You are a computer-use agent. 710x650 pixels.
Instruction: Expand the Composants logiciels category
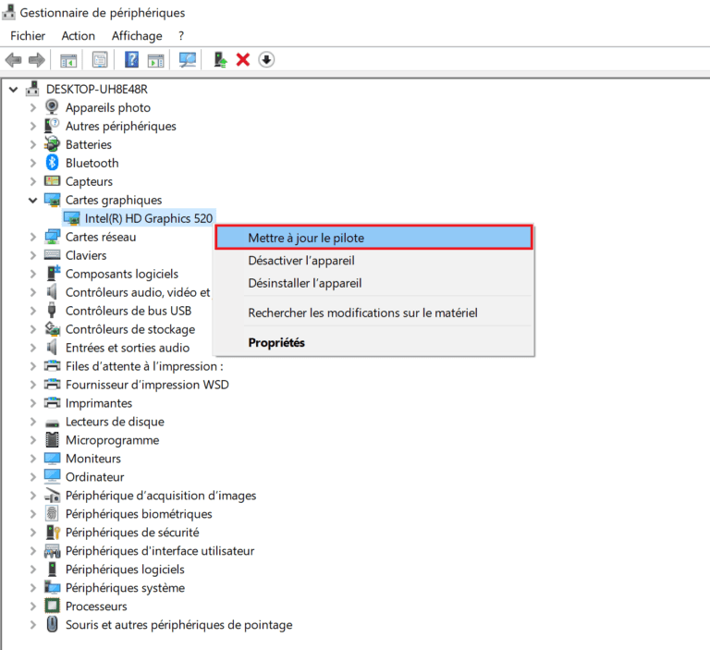(x=32, y=274)
